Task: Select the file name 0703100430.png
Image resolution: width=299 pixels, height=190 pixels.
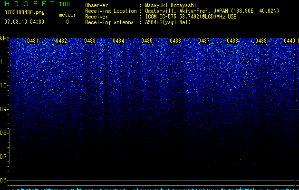Action: [x=24, y=12]
